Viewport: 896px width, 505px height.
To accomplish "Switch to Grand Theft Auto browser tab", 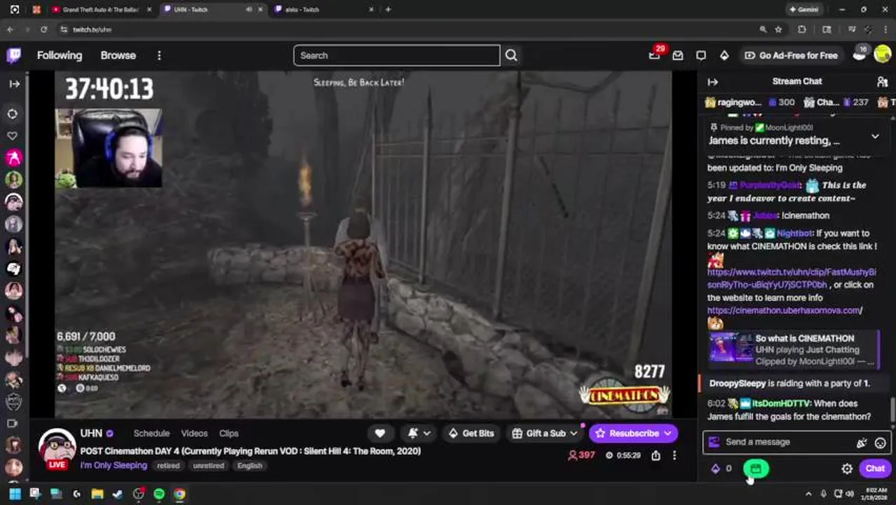I will click(102, 10).
